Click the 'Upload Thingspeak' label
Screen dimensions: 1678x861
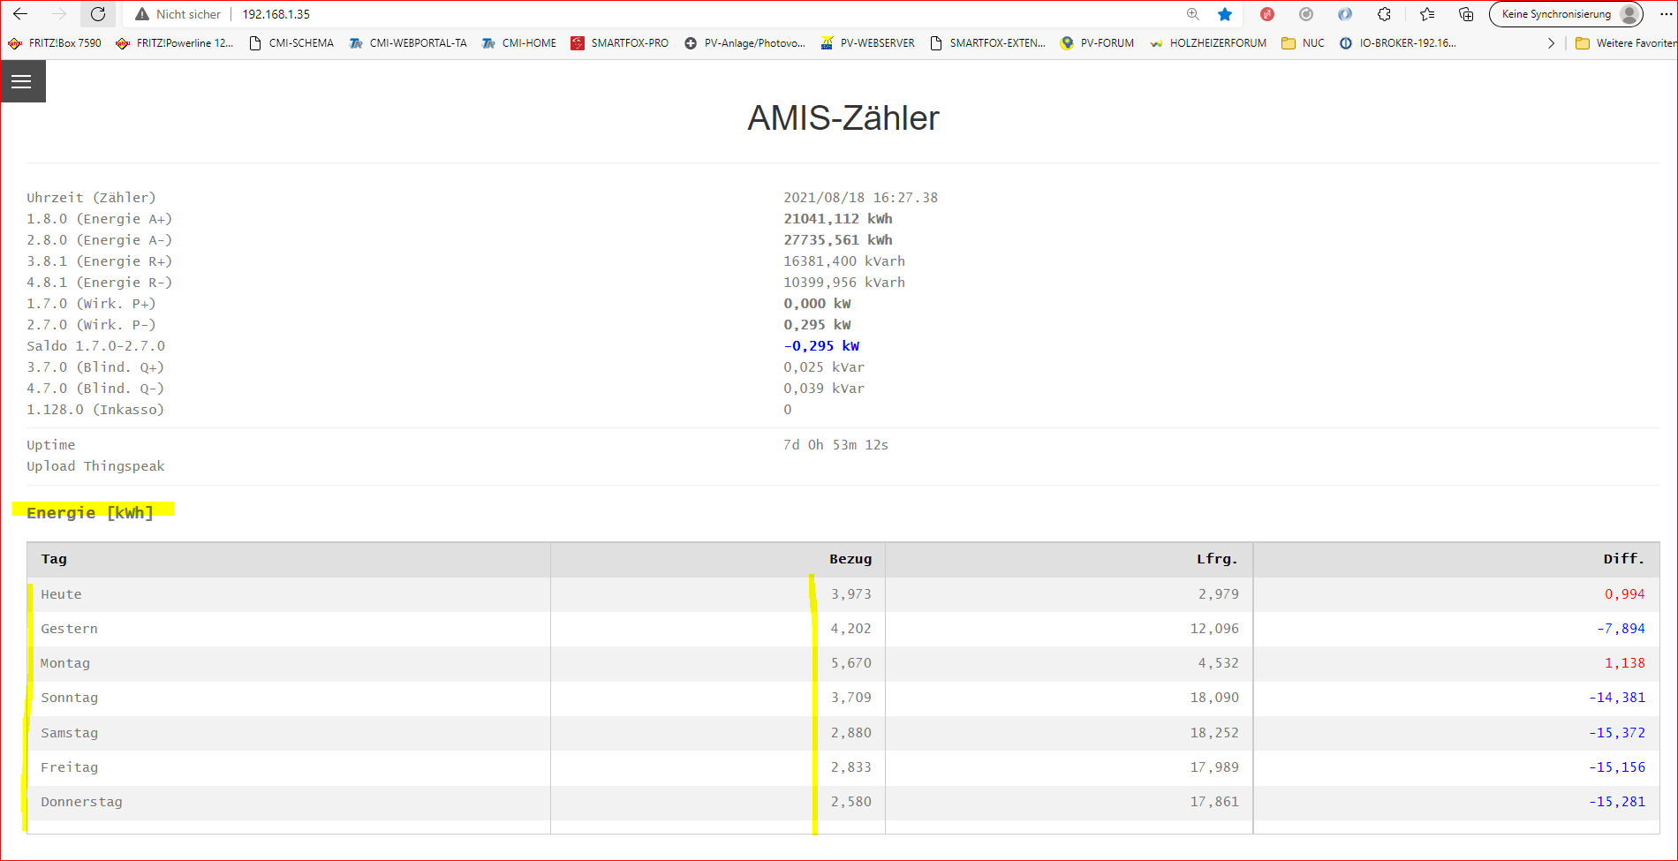pos(95,466)
